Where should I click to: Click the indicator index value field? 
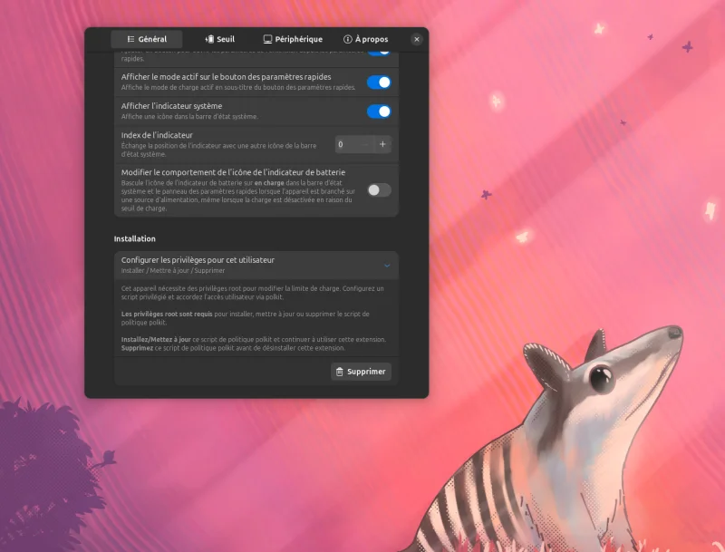346,144
